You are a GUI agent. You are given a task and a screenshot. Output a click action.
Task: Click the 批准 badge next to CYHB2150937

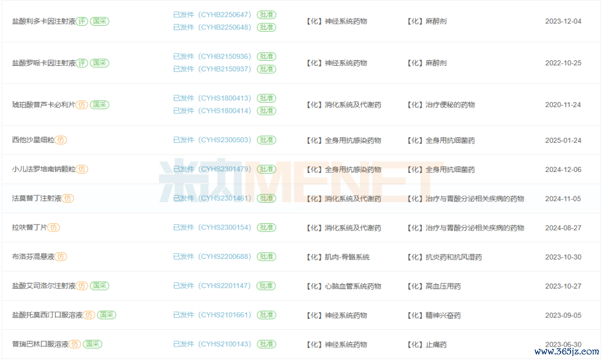(x=266, y=69)
